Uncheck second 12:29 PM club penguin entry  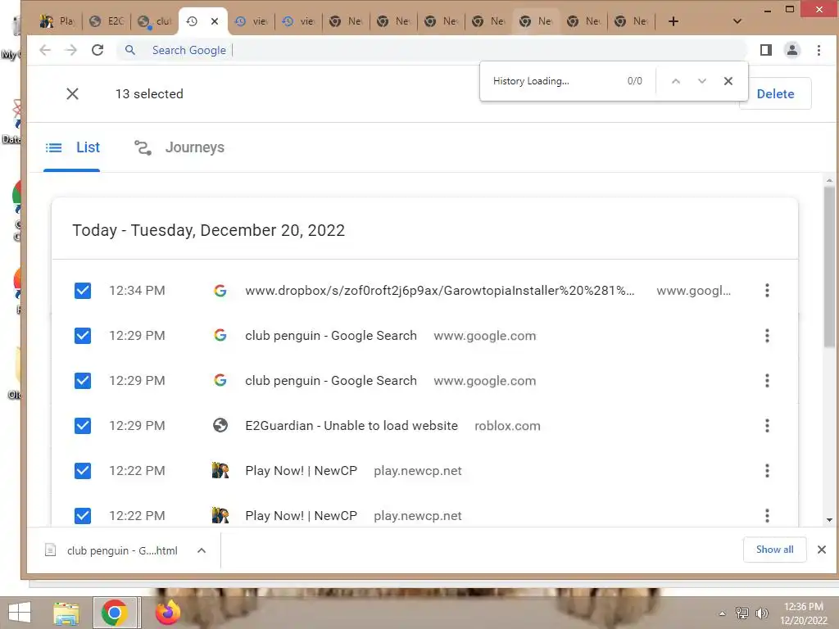(83, 381)
